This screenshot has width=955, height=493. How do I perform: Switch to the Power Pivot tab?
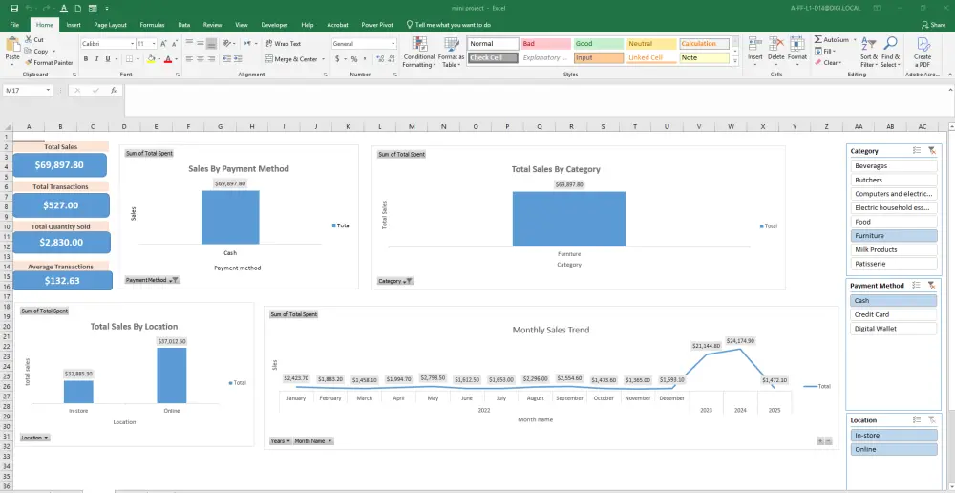[376, 25]
